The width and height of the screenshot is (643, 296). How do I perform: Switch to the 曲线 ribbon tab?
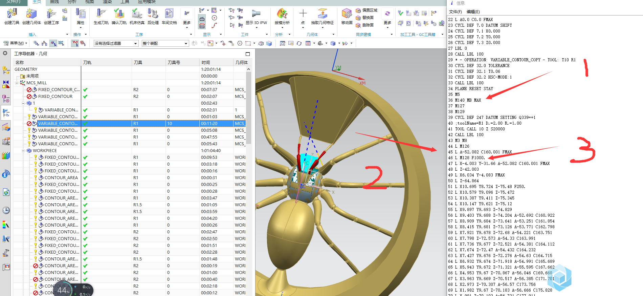pos(54,2)
